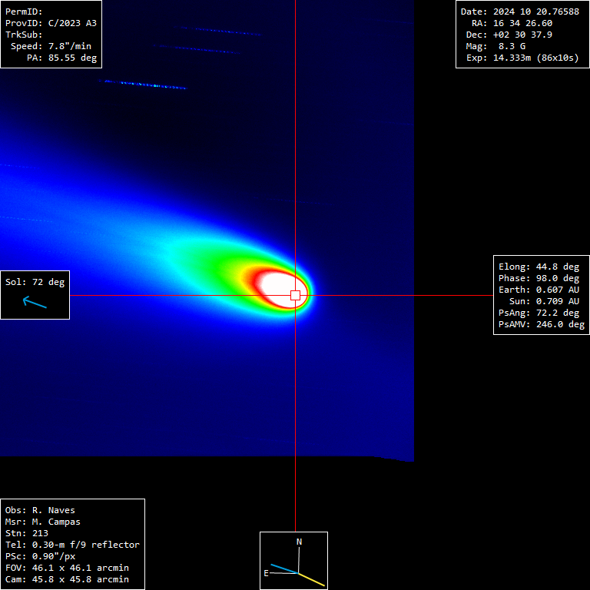
Task: Click the Exp: 14.333m (86x10s) line
Action: click(x=522, y=58)
